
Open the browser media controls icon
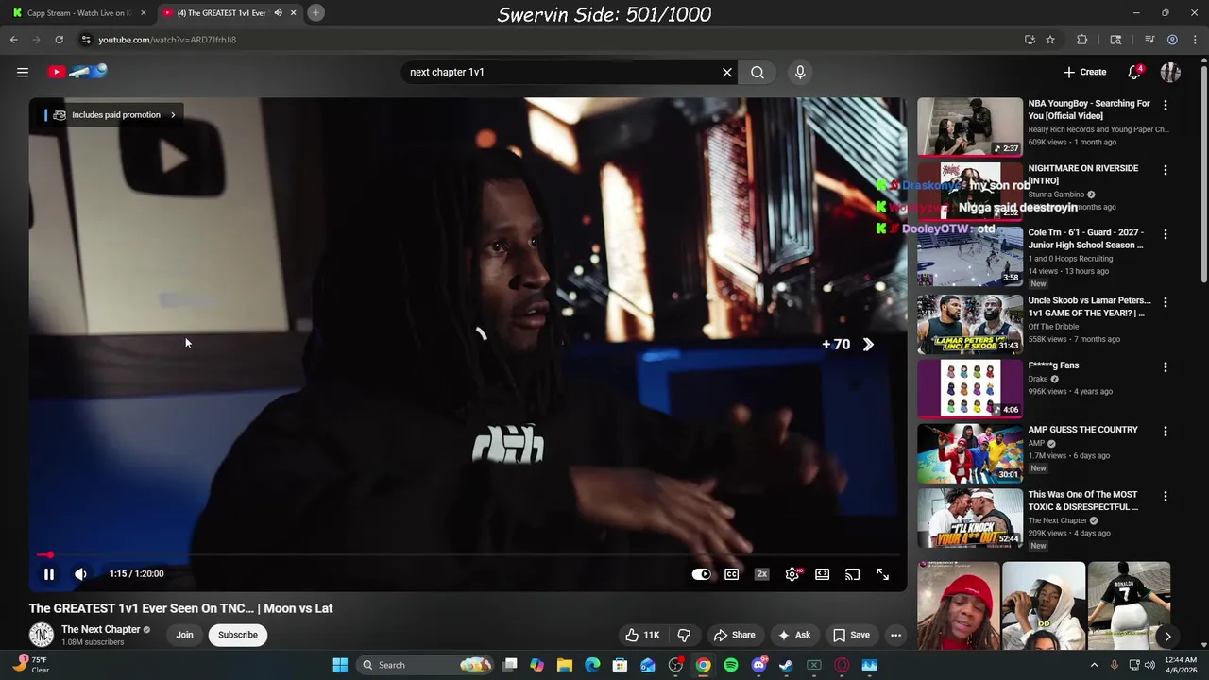point(1149,40)
